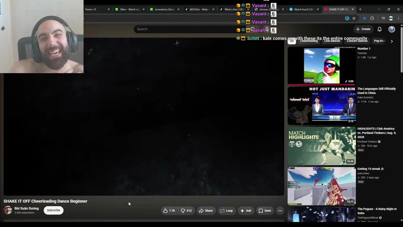Select the Pop Music filter chip

coord(379,41)
